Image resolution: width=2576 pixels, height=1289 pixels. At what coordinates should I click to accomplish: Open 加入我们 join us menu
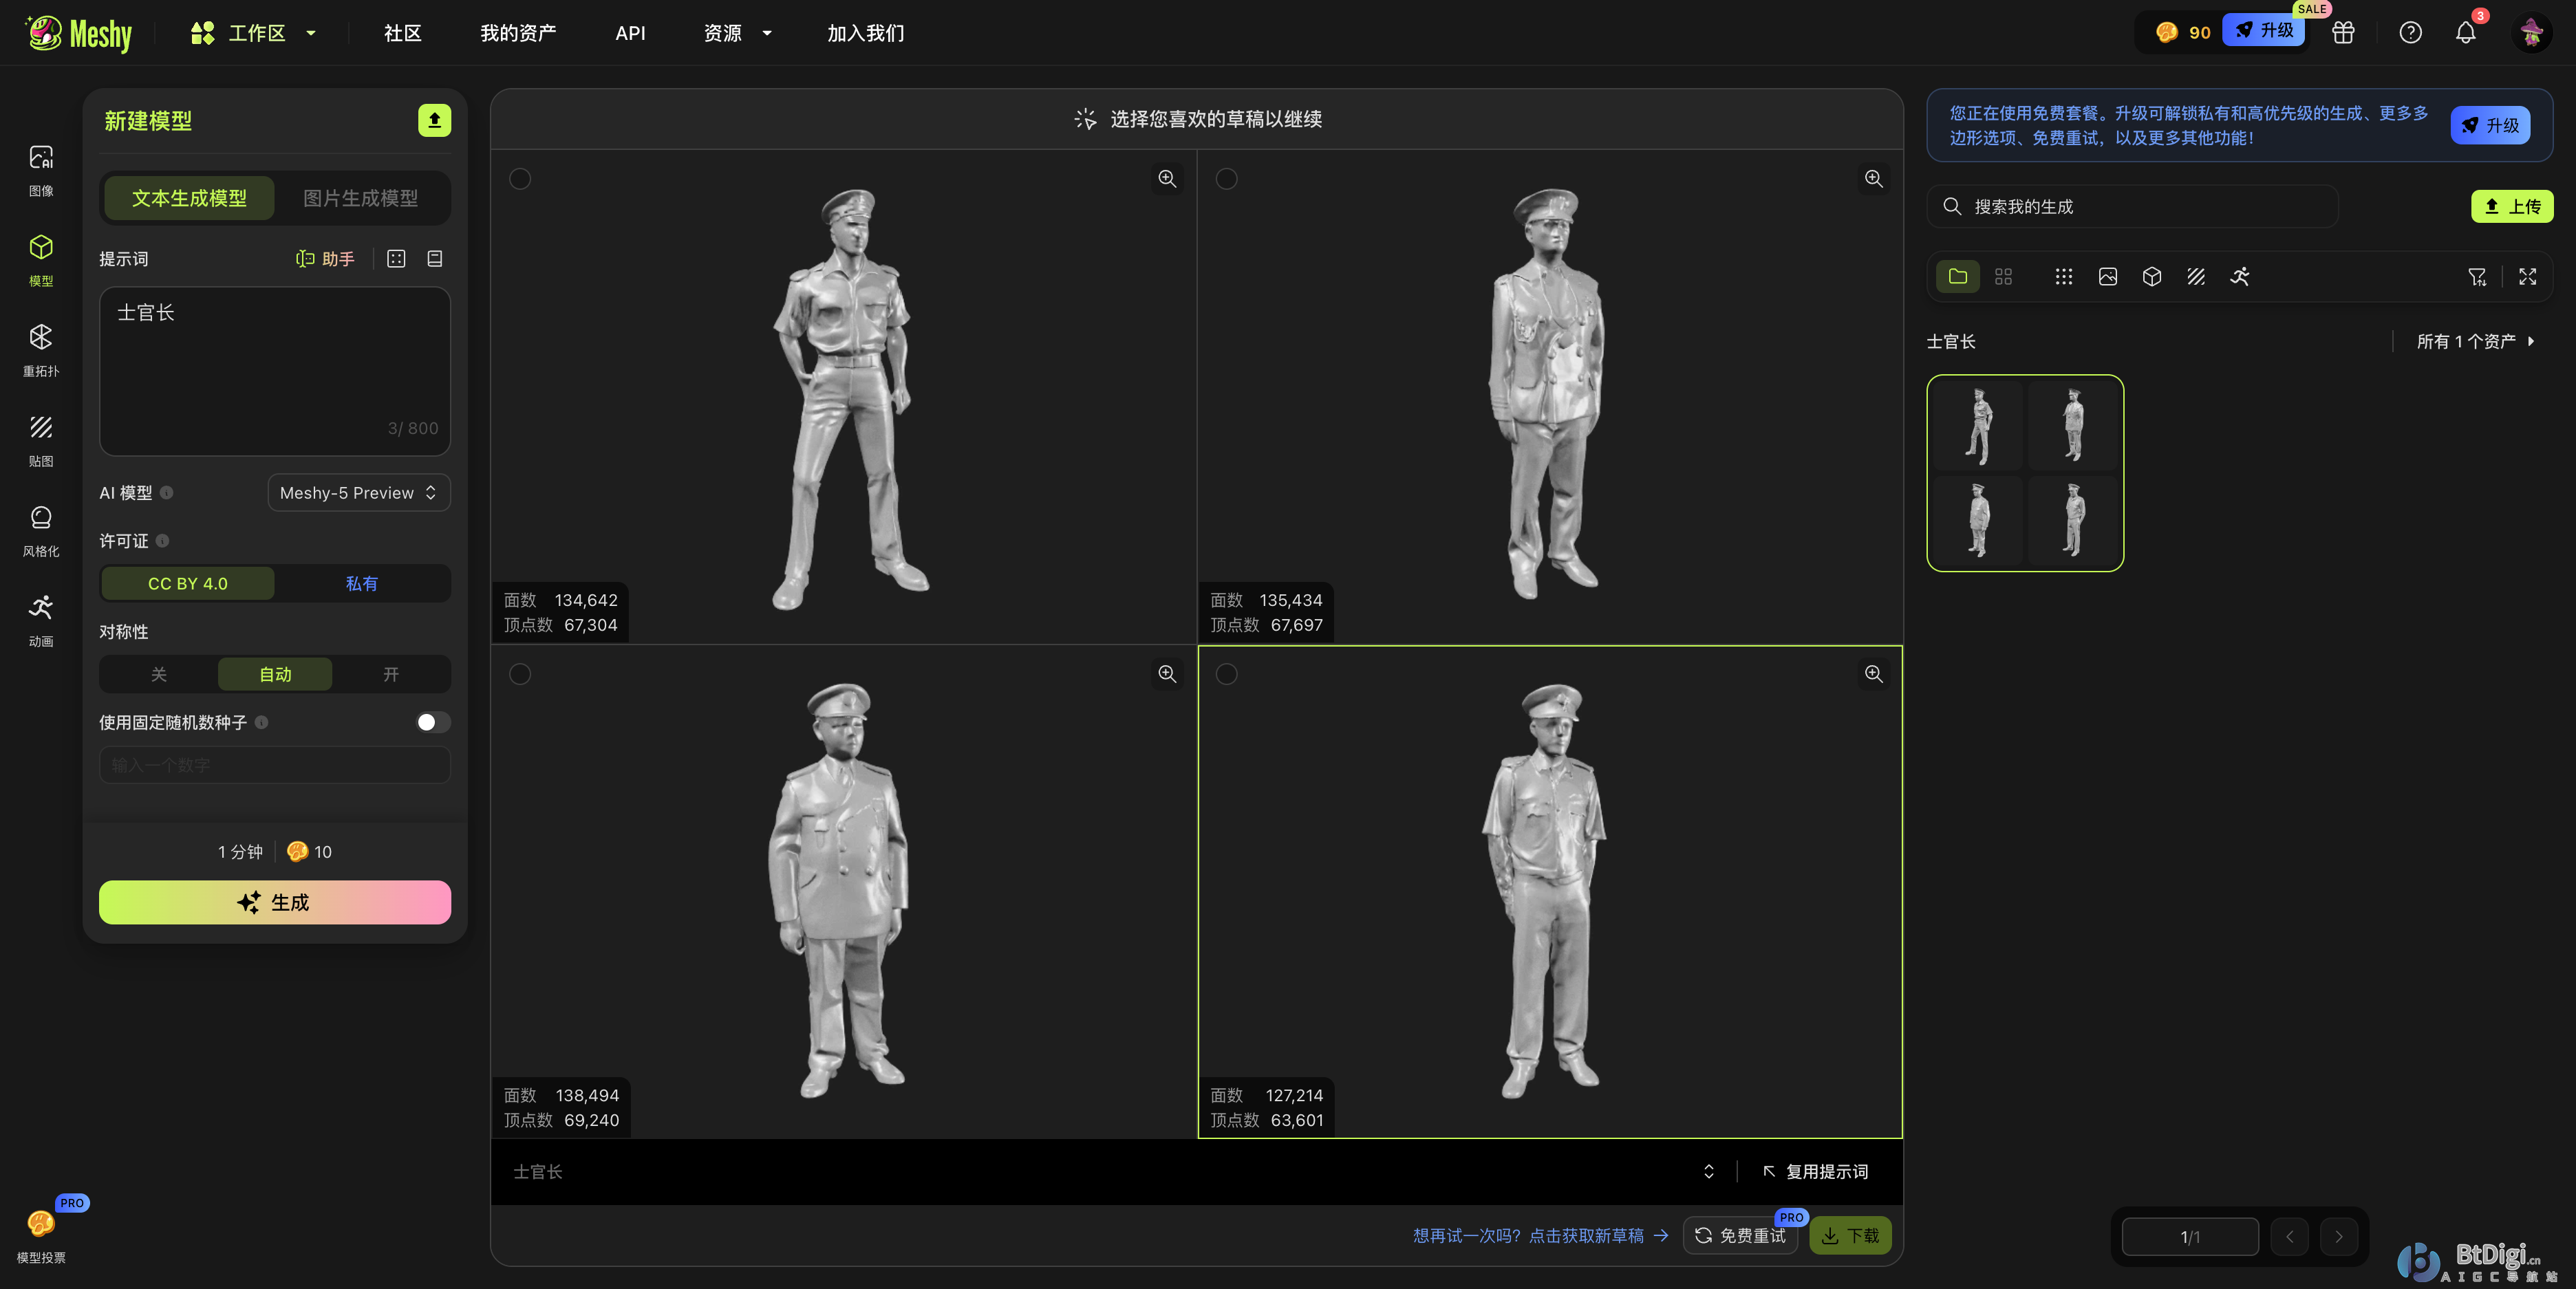click(x=865, y=33)
